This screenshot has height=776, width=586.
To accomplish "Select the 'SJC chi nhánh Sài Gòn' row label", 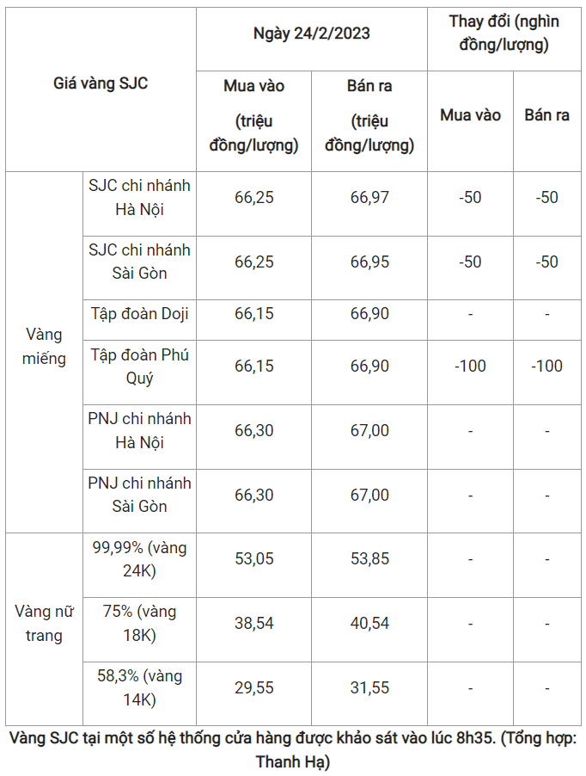I will pos(139,262).
